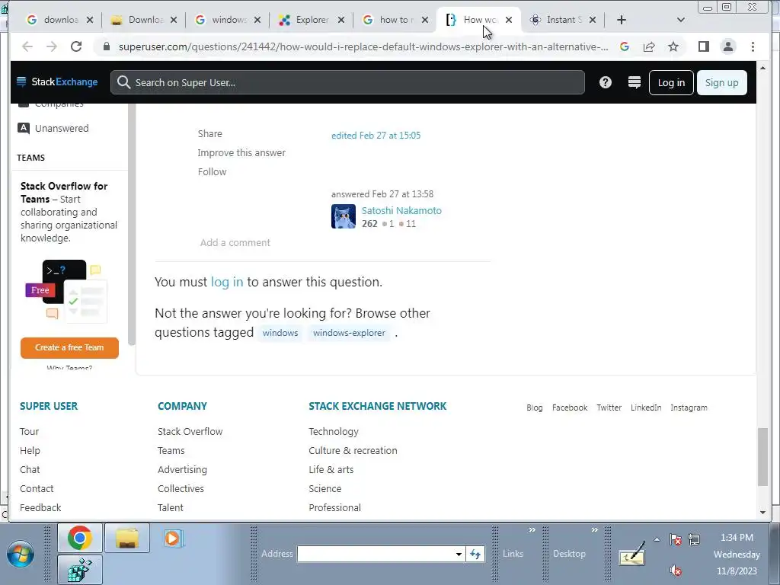Click the page vertical scrollbar thumb
Viewport: 780px width, 585px height.
tap(762, 456)
